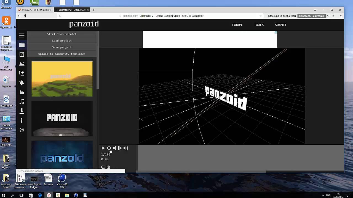
Task: Click the ad info icon on banner
Action: (x=276, y=32)
